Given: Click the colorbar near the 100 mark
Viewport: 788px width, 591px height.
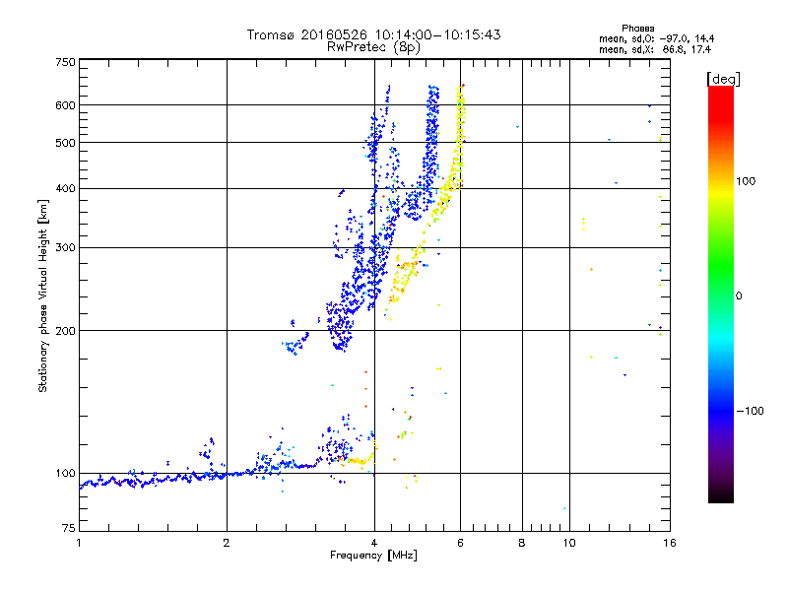Looking at the screenshot, I should click(721, 181).
